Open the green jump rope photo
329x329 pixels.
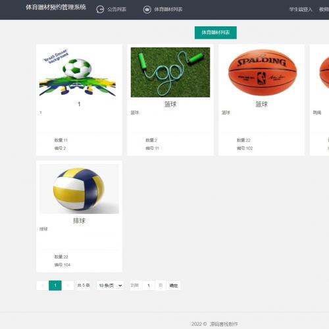click(x=170, y=72)
